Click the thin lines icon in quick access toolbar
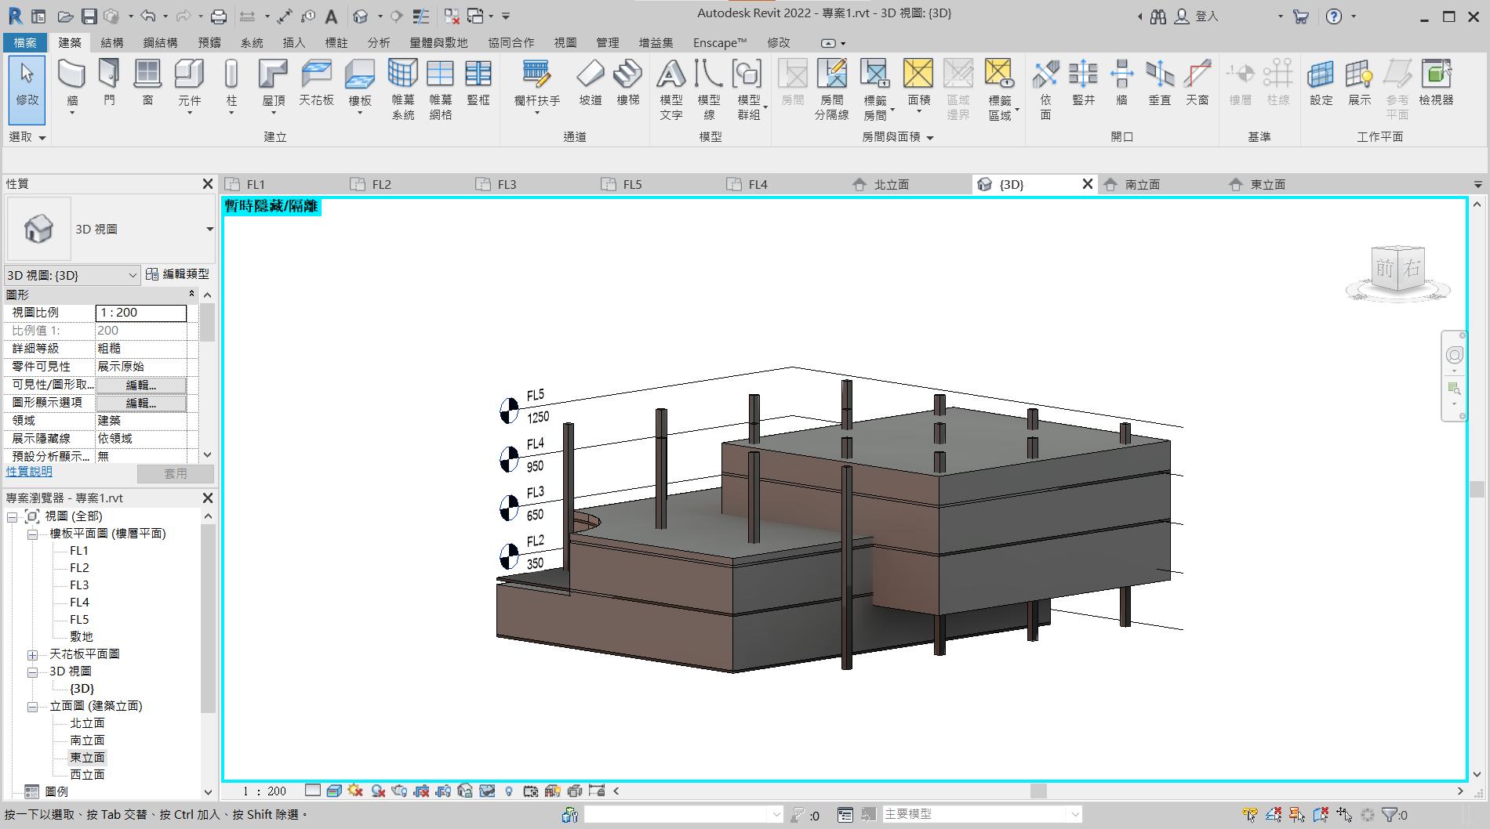This screenshot has height=829, width=1490. click(421, 16)
